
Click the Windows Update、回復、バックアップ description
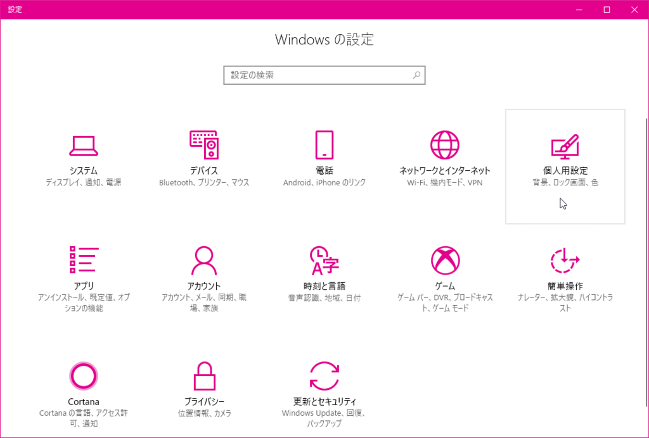click(324, 418)
